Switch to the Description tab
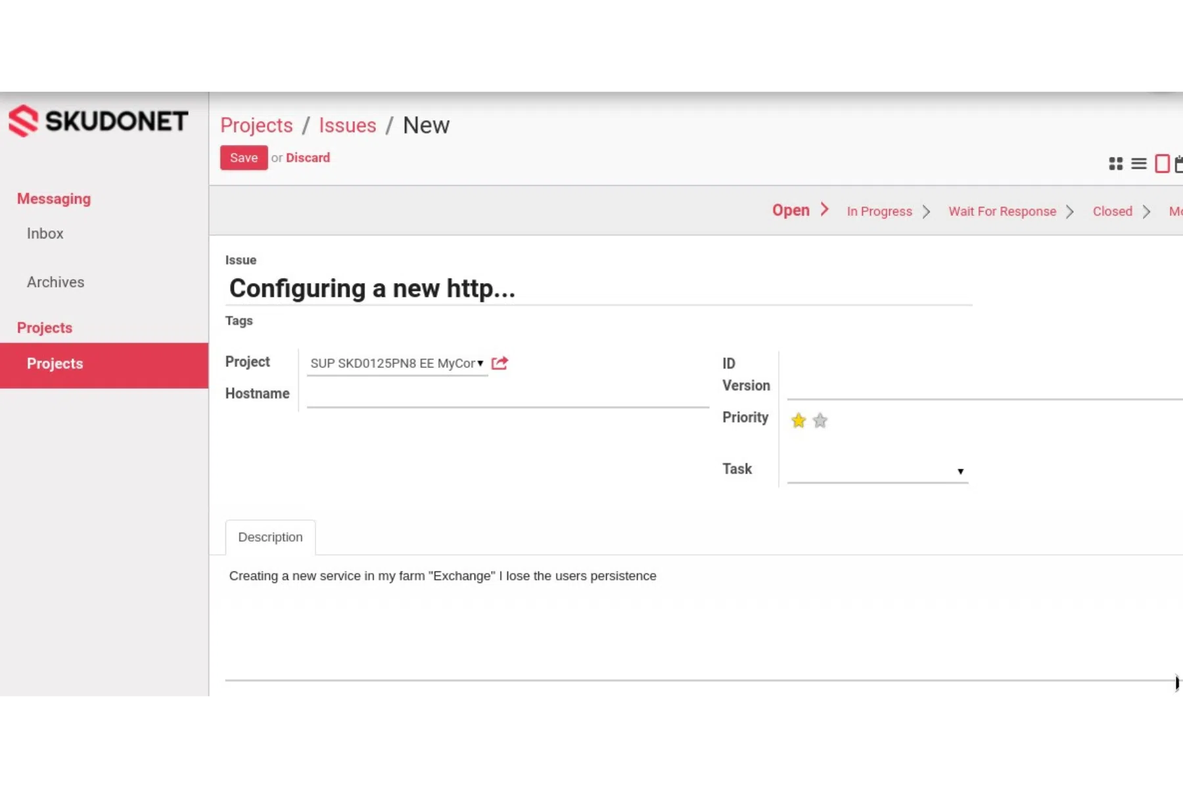This screenshot has height=788, width=1183. click(270, 537)
